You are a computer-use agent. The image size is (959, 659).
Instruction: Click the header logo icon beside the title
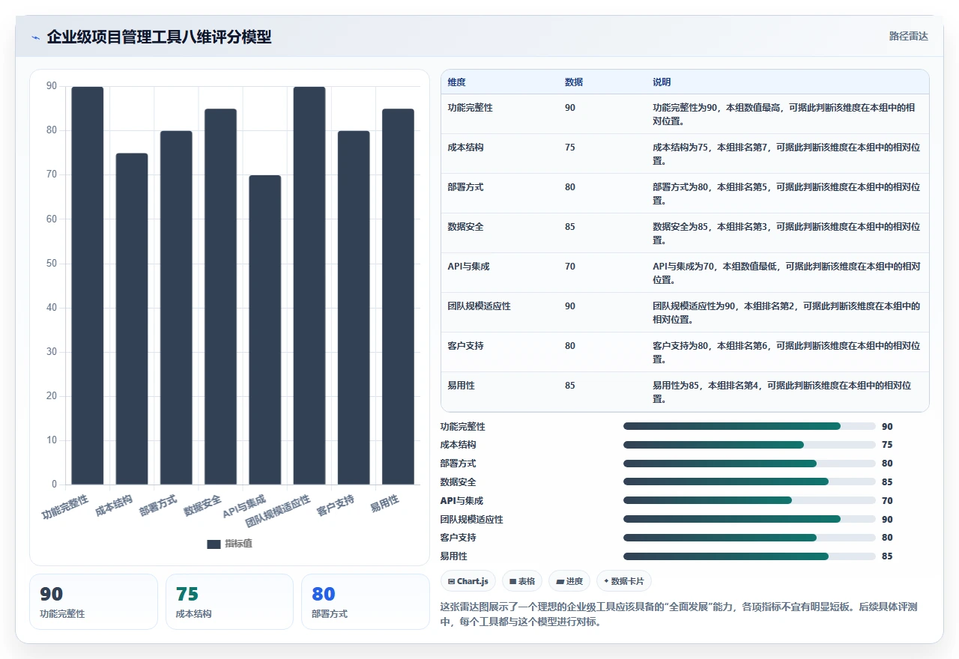(35, 37)
